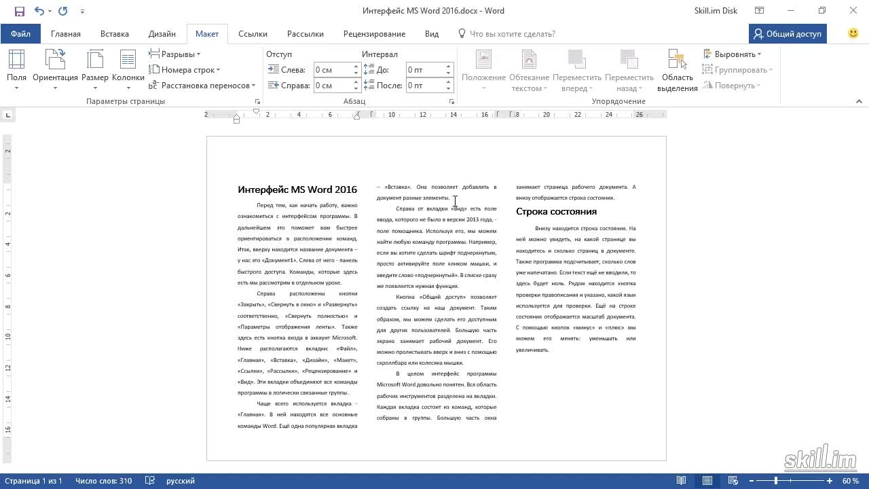Undo last action in Quick Access Toolbar
Screen dimensions: 869x489
(x=39, y=11)
